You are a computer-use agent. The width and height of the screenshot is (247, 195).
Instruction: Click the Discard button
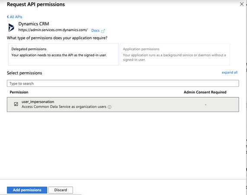point(61,190)
